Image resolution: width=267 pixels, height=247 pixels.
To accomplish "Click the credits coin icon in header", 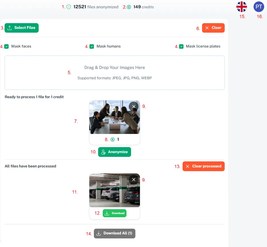I will [129, 7].
